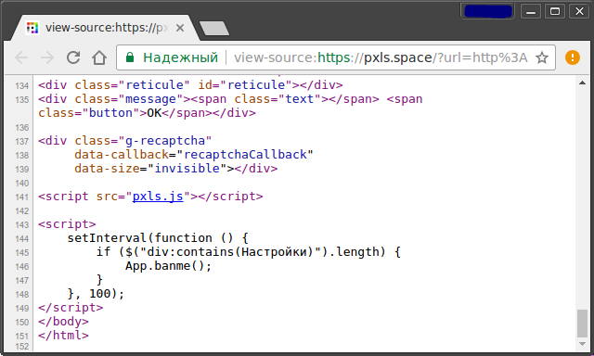The height and width of the screenshot is (356, 594).
Task: Click line number 144 in the gutter
Action: [22, 238]
